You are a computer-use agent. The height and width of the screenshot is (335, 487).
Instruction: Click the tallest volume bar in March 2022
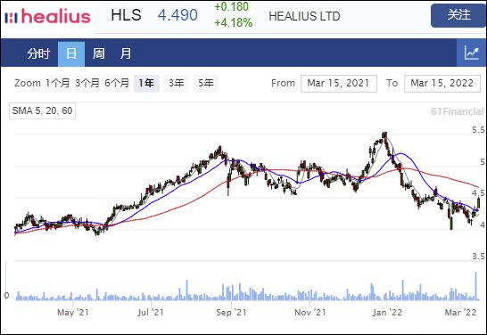475,286
